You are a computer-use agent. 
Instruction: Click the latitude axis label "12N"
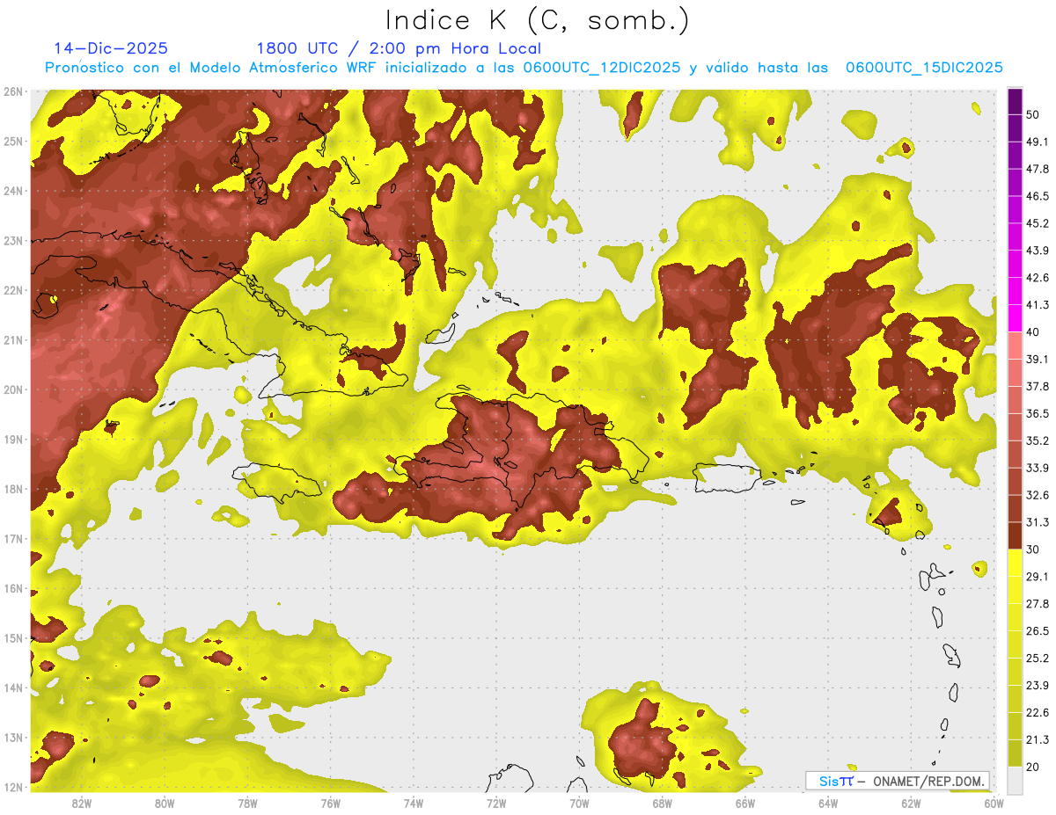point(13,787)
